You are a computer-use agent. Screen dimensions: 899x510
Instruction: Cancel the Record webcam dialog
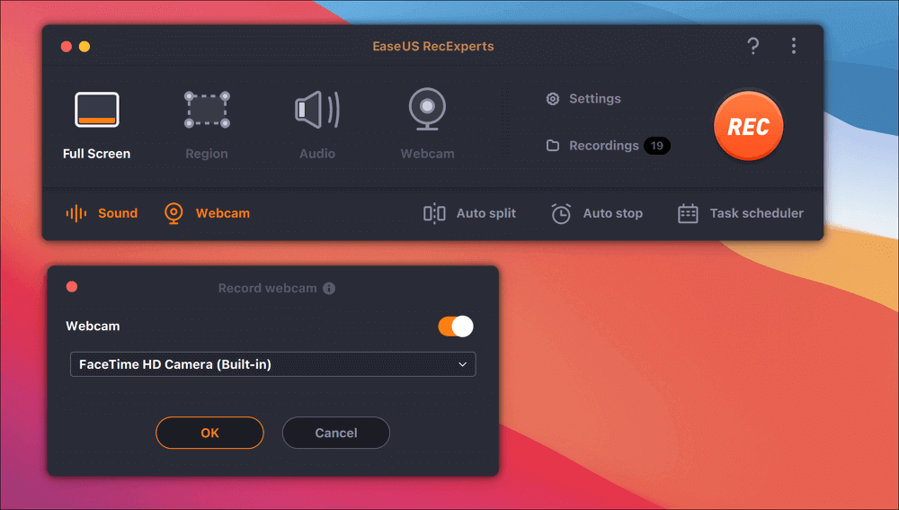point(336,433)
